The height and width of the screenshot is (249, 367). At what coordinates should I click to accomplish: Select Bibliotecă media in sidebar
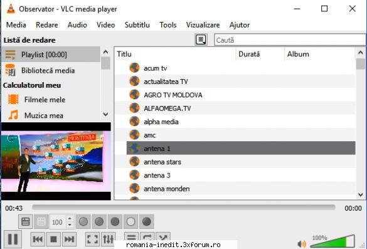click(51, 70)
